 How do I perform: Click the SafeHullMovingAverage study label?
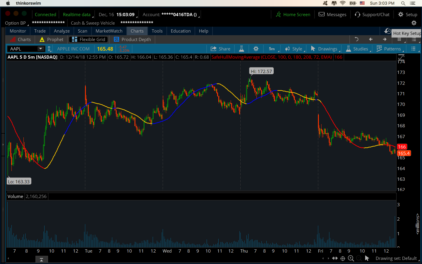[x=272, y=57]
